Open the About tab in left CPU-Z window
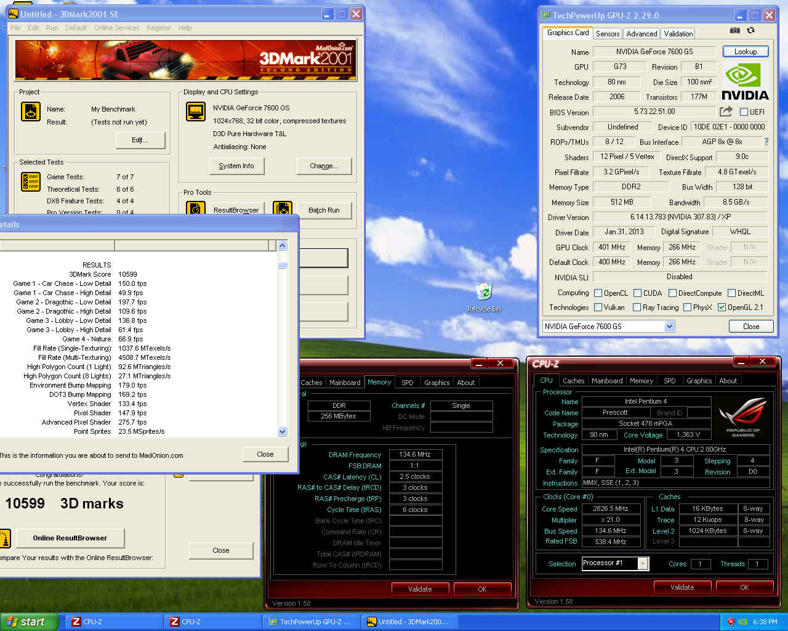This screenshot has width=788, height=631. (x=465, y=383)
